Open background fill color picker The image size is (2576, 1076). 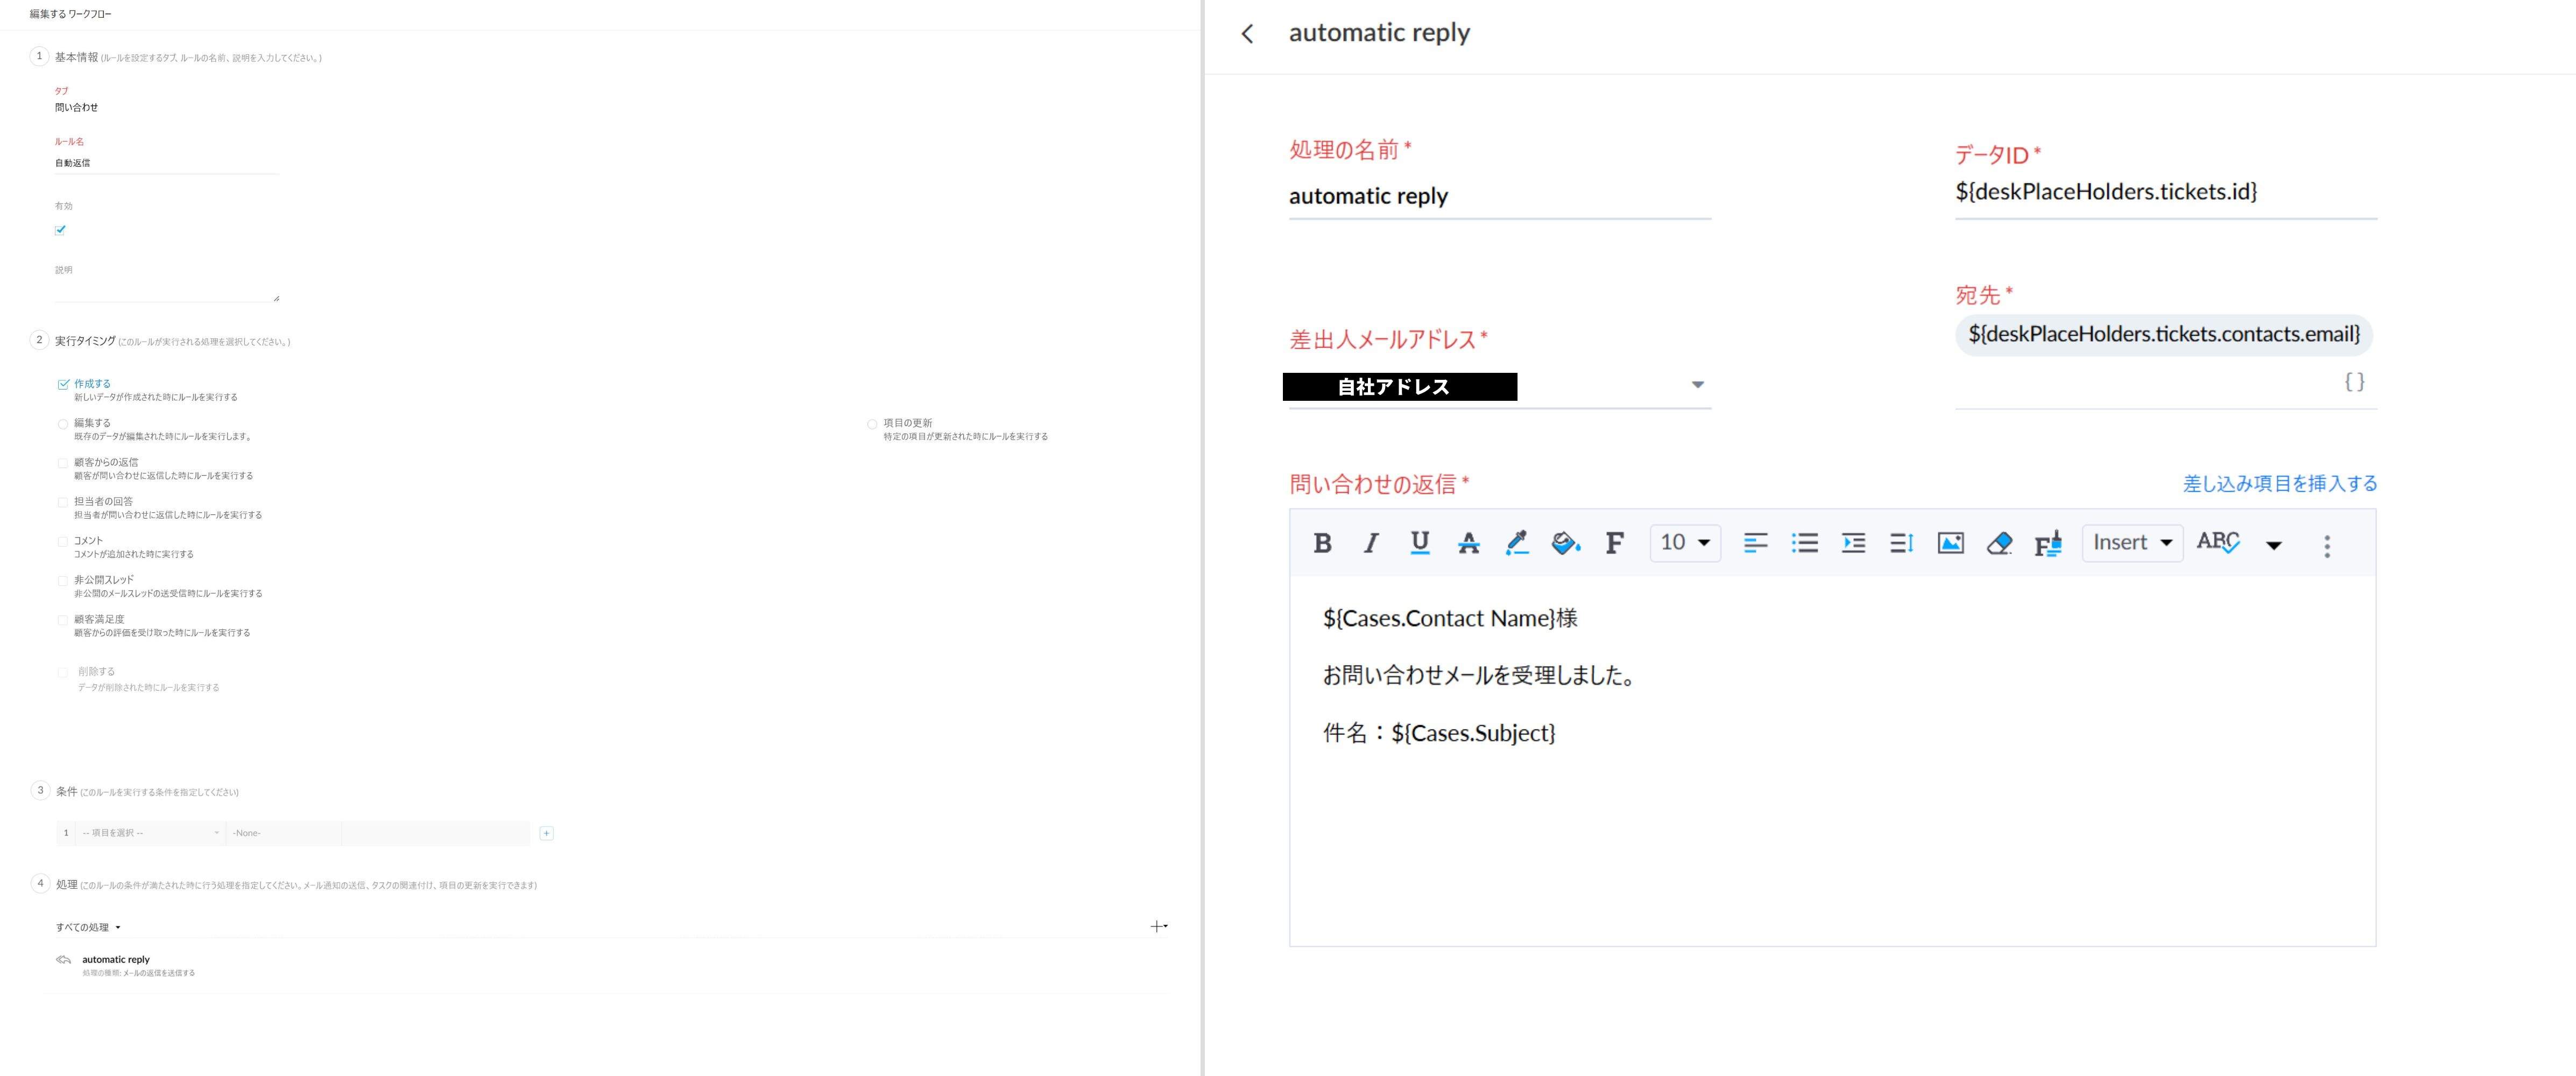click(x=1565, y=543)
